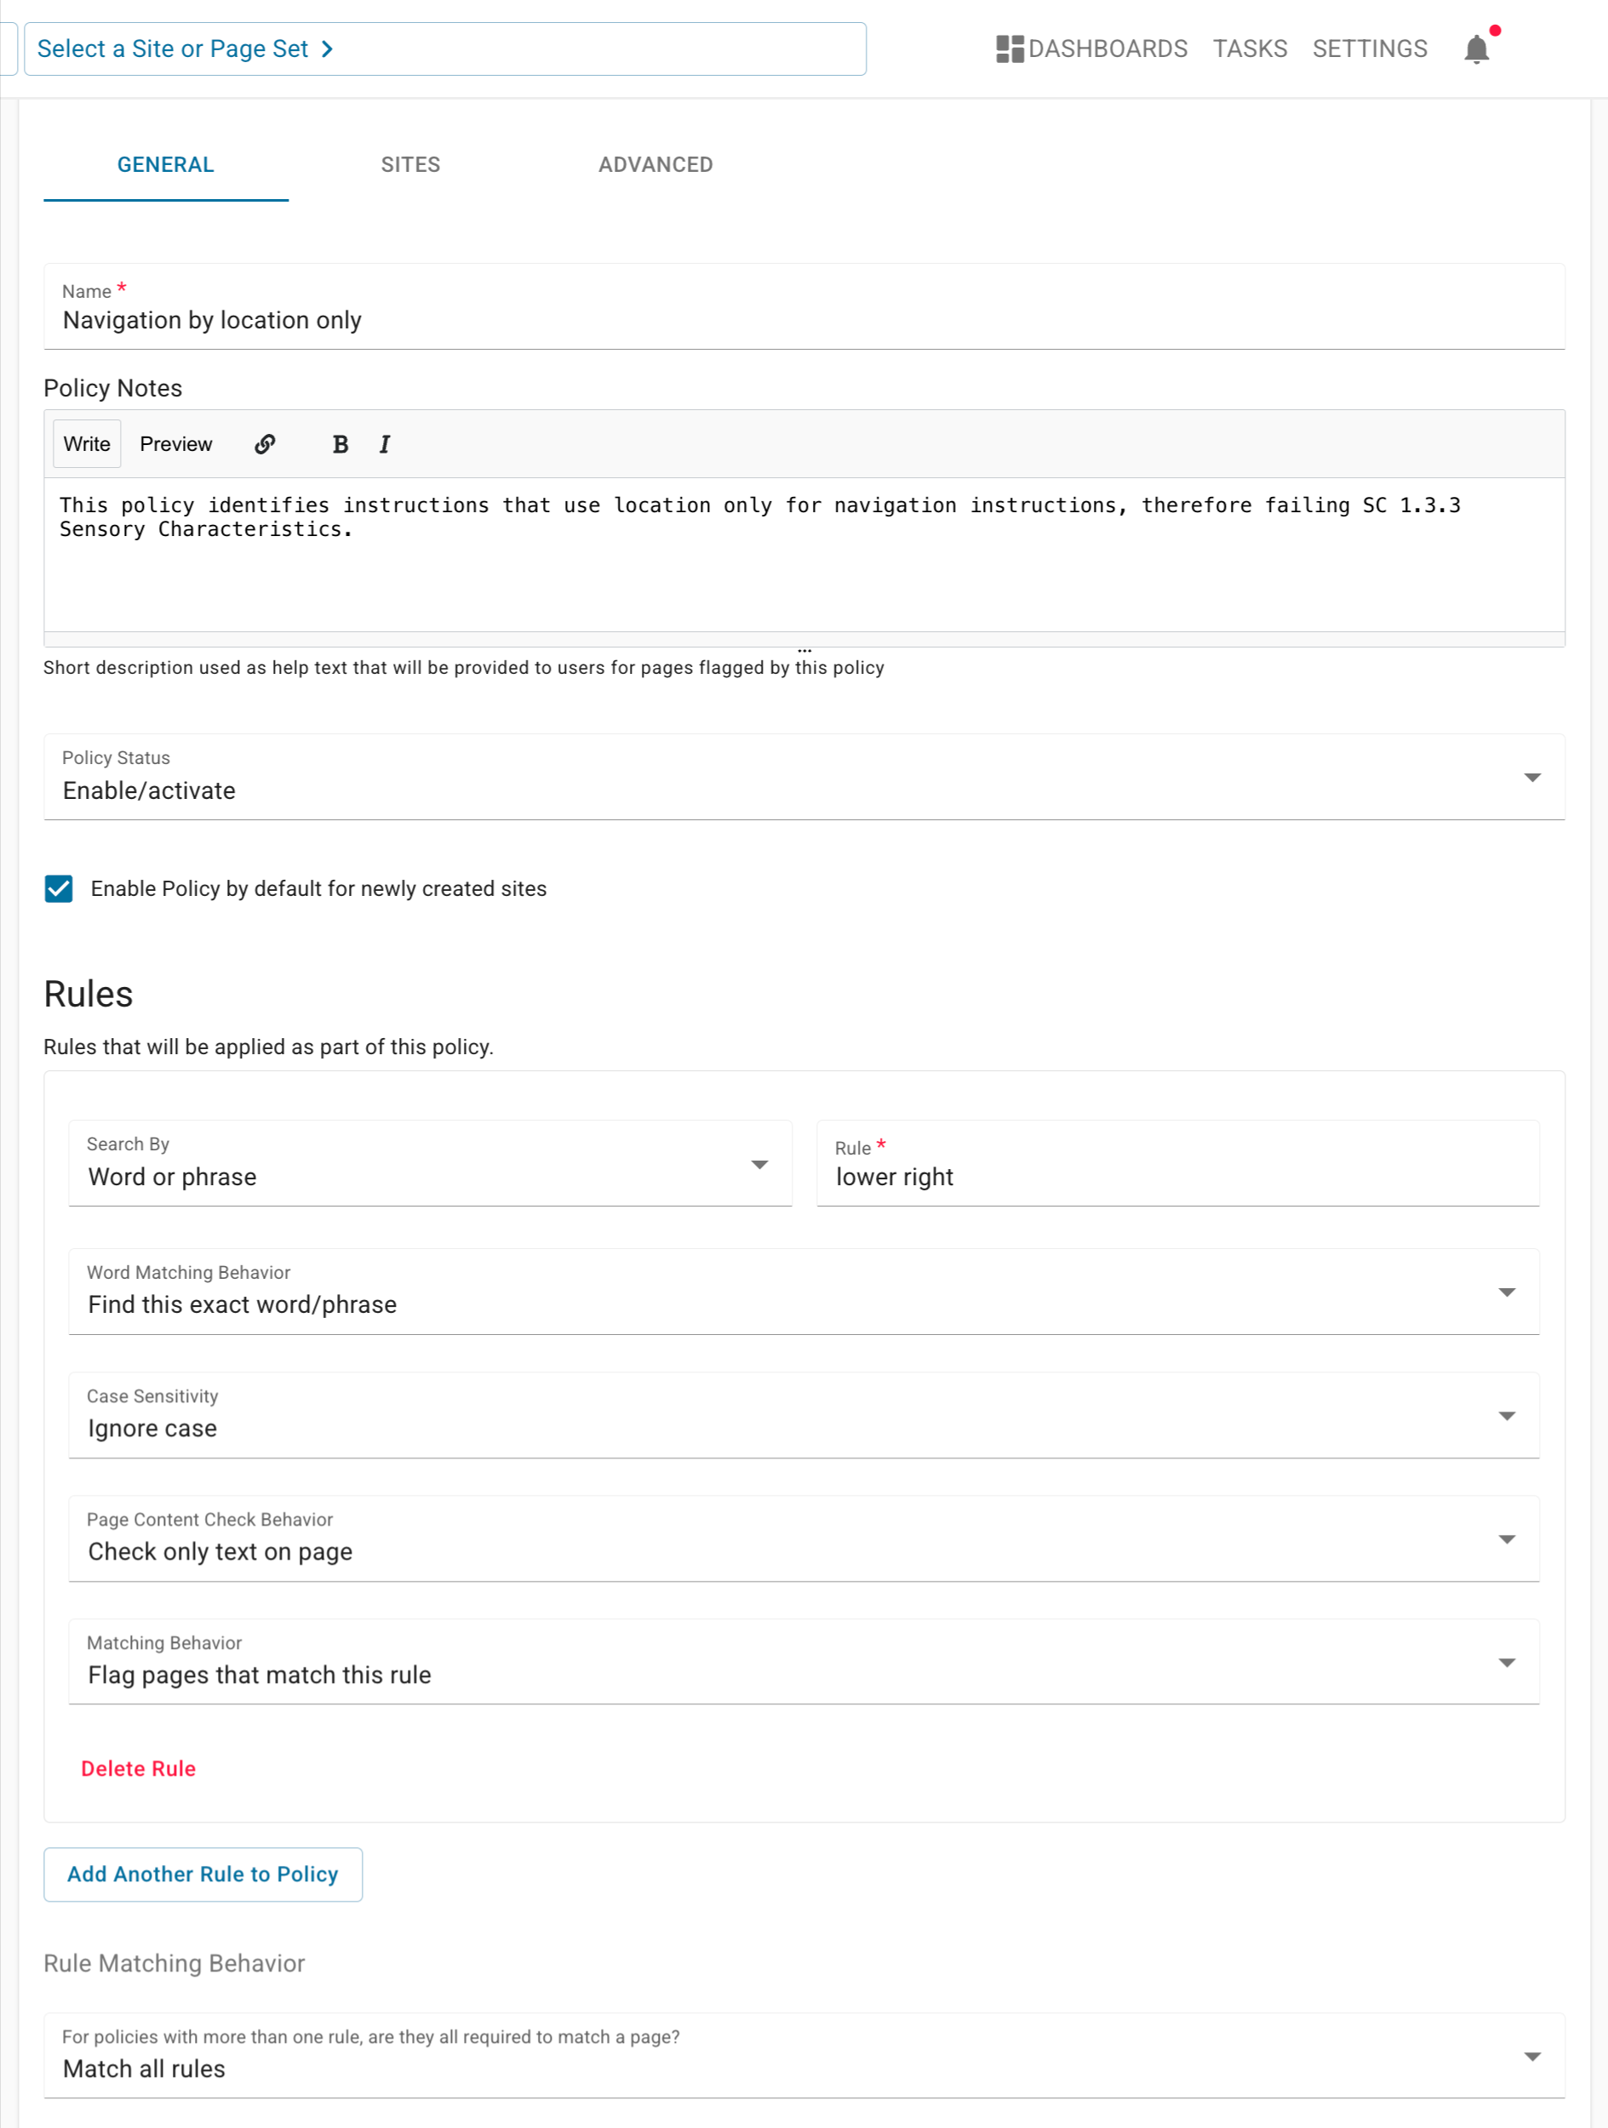
Task: Switch to the Advanced tab
Action: [655, 164]
